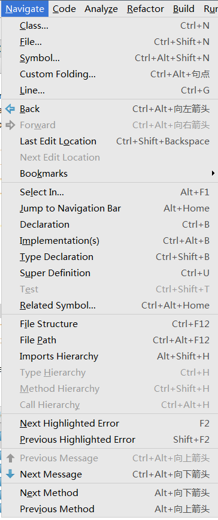Open File Structure popup
This screenshot has width=218, height=520.
point(109,324)
